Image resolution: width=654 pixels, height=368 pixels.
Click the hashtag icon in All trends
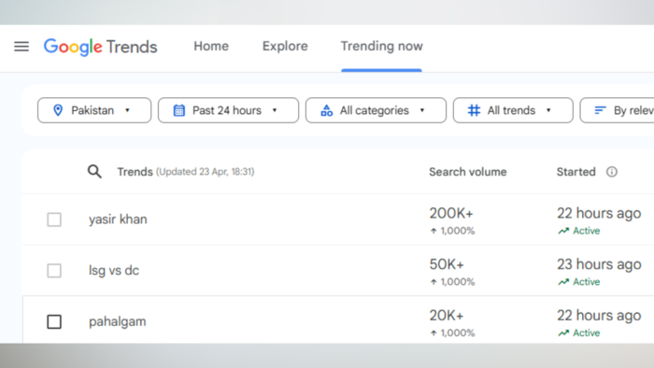(474, 110)
